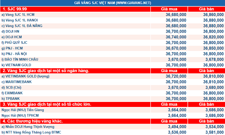
Task: Select the 'PNJ - HÀ NỘI' row label
Action: coord(14,54)
